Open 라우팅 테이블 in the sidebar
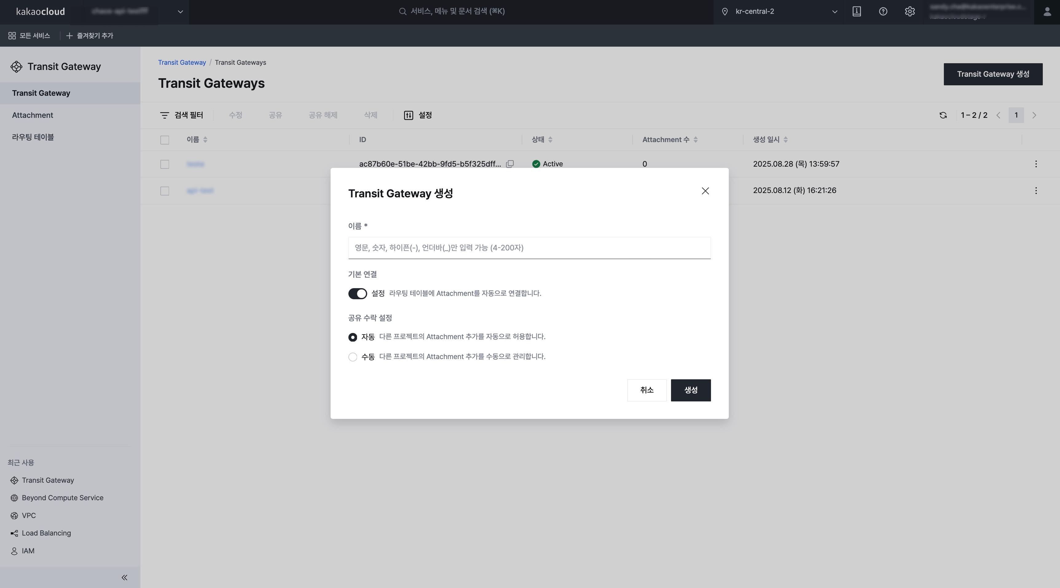This screenshot has height=588, width=1060. click(33, 137)
